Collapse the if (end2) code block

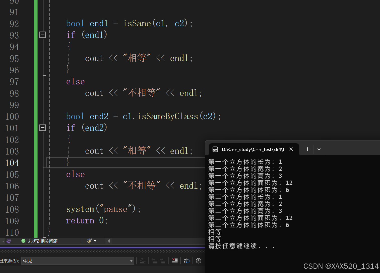43,128
